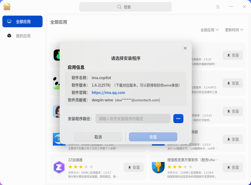Minimize the app store window

click(231, 7)
